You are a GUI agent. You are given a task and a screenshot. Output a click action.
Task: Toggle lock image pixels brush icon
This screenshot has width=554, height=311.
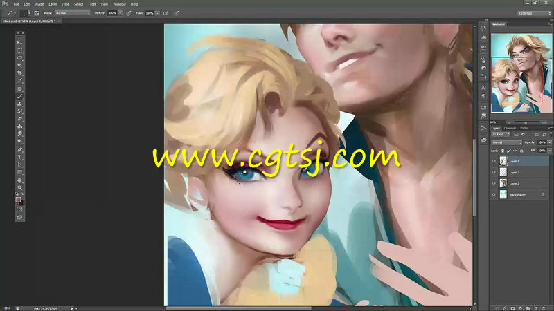click(x=509, y=151)
